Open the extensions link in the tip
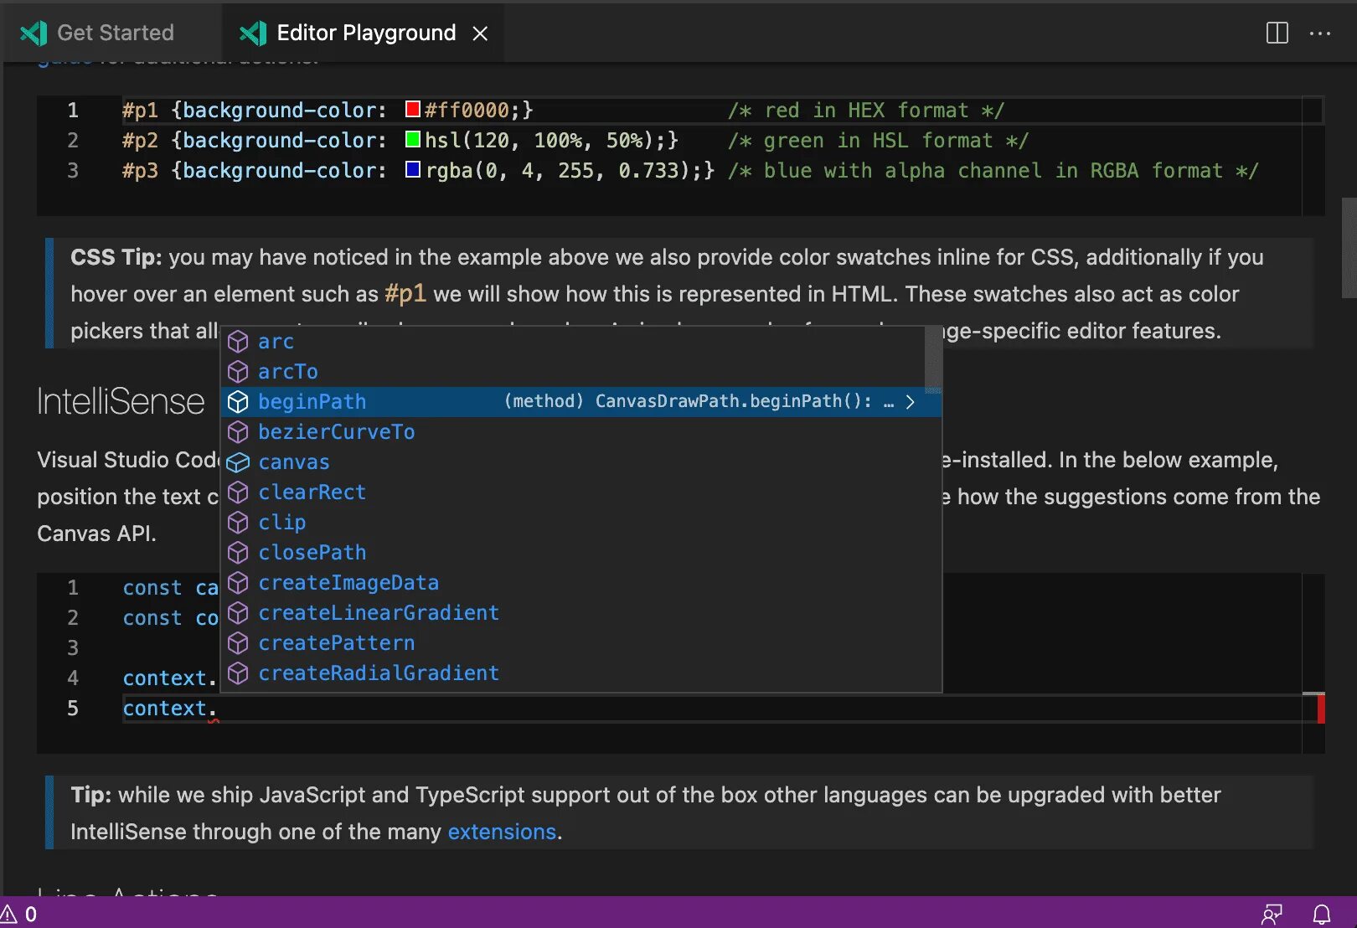Screen dimensions: 1357x928 (x=502, y=832)
